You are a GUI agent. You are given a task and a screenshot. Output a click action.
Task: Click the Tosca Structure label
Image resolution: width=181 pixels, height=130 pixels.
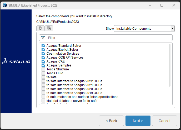[x=58, y=69]
